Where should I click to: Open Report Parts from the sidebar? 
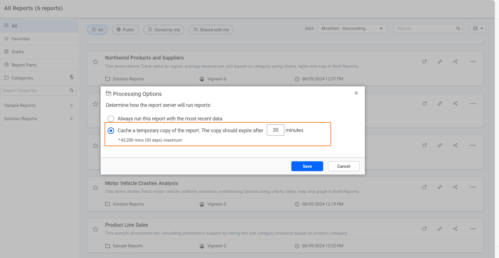click(22, 65)
